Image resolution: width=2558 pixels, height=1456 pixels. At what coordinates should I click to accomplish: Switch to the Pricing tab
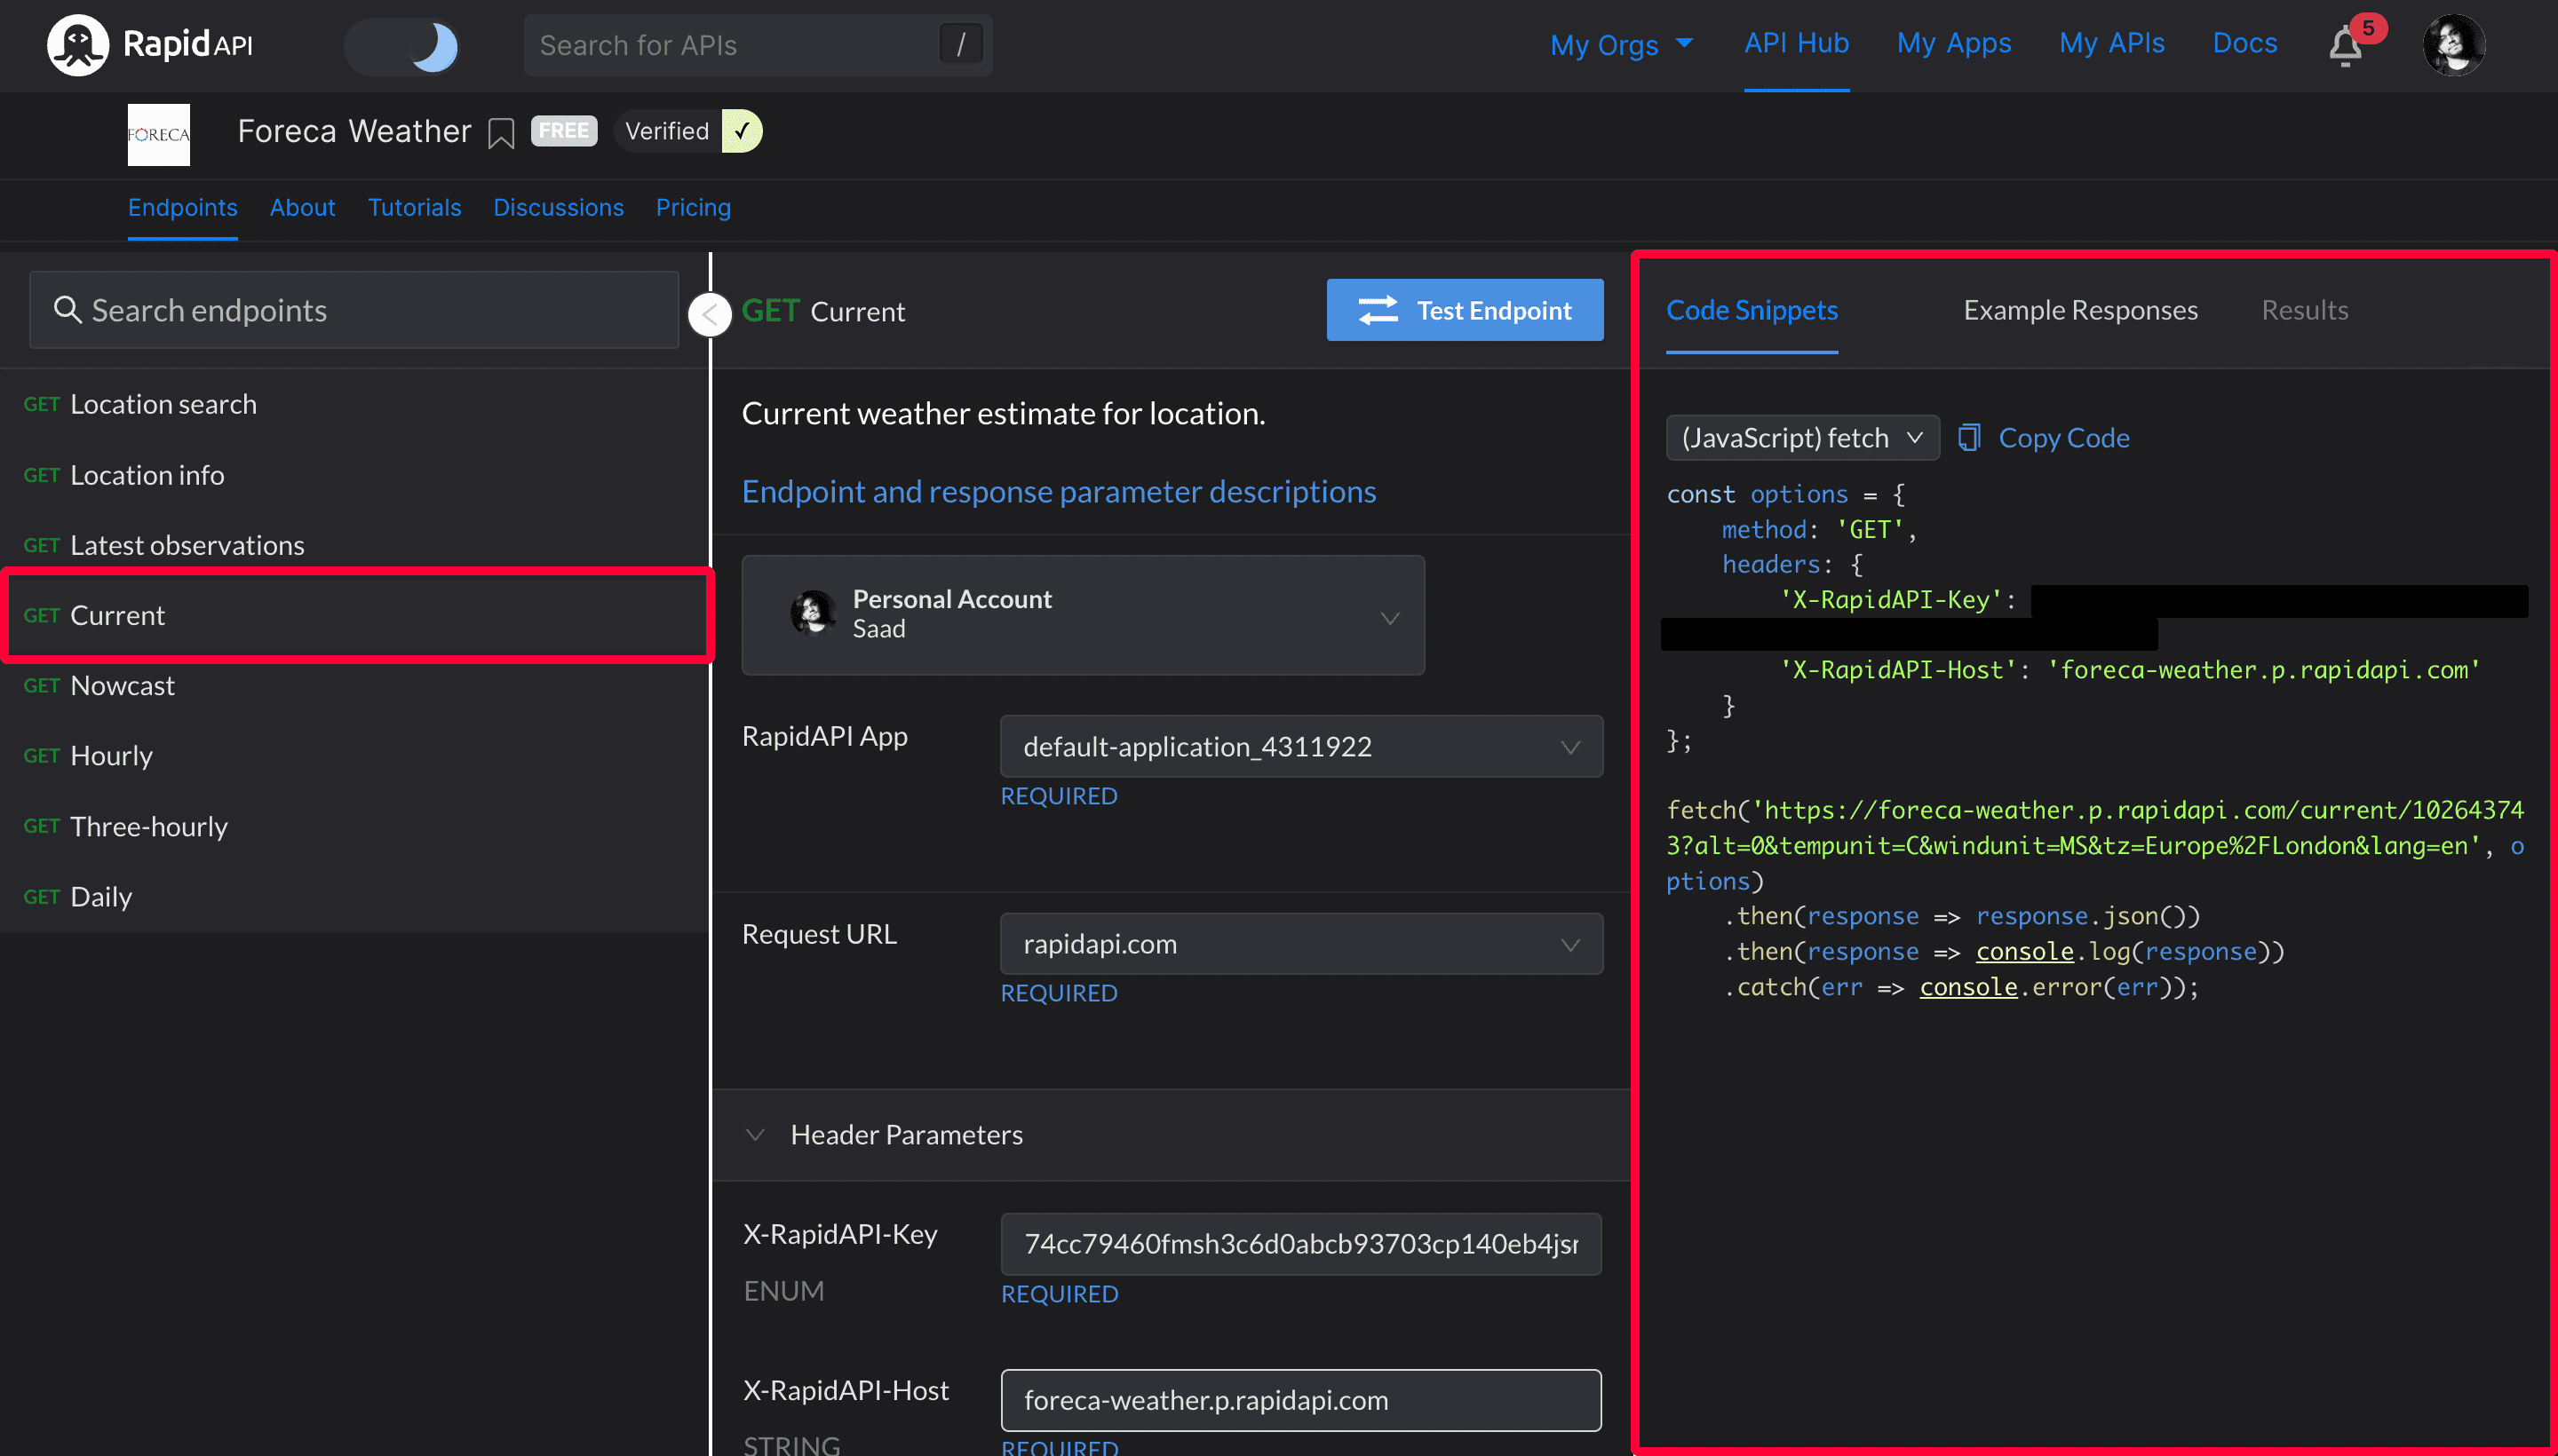(x=694, y=207)
